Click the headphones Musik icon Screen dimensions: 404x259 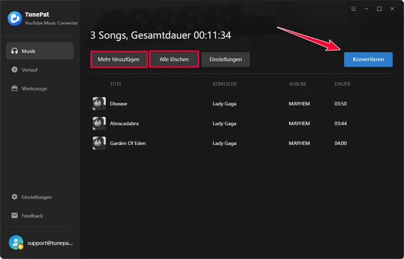coord(14,51)
